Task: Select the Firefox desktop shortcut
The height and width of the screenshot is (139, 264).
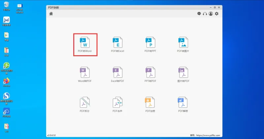Action: pyautogui.click(x=6, y=82)
